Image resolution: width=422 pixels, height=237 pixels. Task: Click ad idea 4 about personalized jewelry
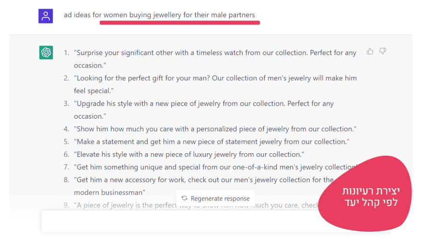(x=215, y=129)
